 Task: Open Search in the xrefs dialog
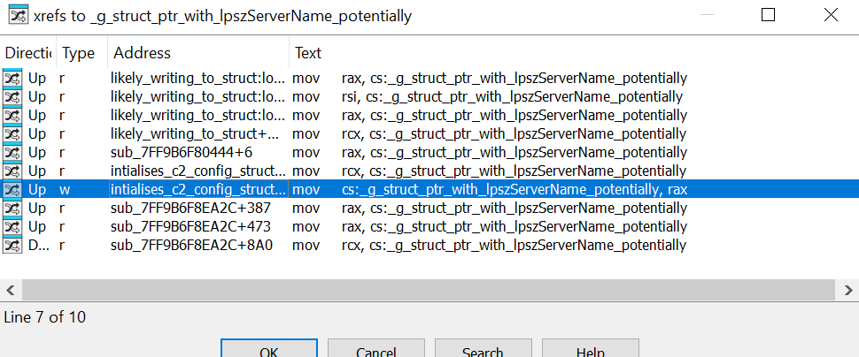click(483, 351)
